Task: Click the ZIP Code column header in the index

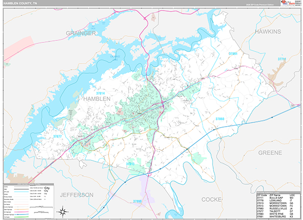Action: [262, 195]
